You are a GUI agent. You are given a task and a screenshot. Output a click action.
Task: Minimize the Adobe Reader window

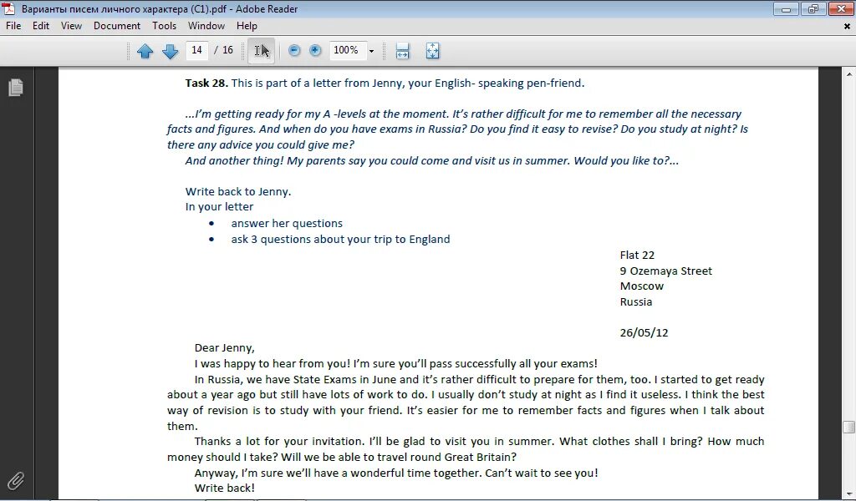(786, 9)
